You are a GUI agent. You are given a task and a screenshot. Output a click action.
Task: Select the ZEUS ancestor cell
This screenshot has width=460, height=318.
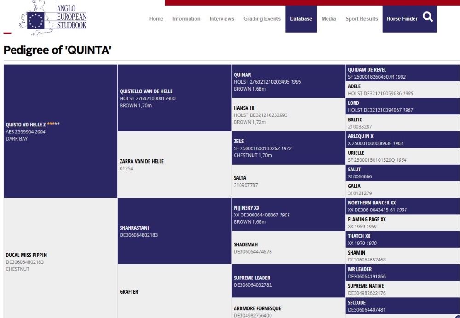point(288,148)
